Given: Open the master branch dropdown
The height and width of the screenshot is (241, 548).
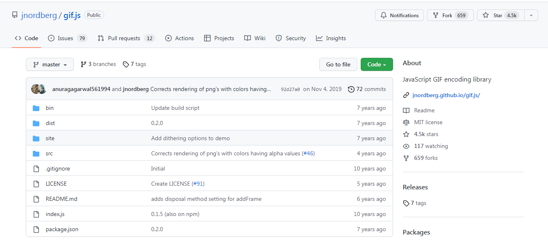Looking at the screenshot, I should pos(50,64).
